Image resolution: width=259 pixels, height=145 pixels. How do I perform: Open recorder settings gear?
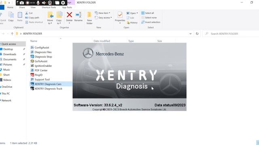[63, 3]
